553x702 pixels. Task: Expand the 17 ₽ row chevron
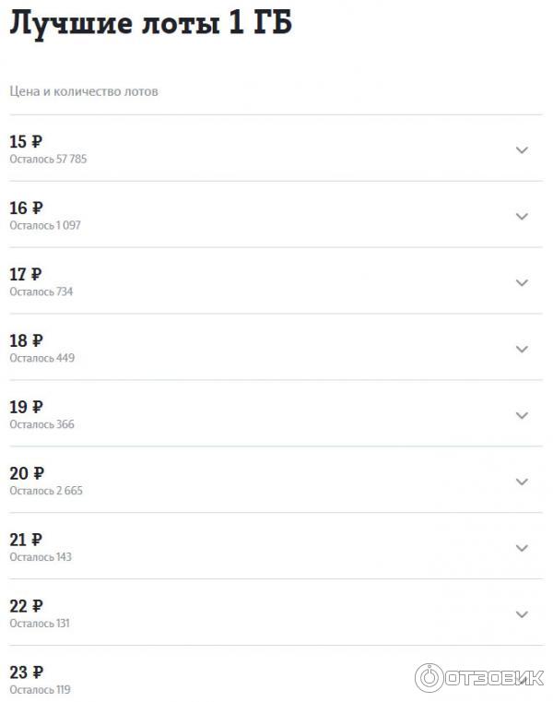pyautogui.click(x=522, y=282)
